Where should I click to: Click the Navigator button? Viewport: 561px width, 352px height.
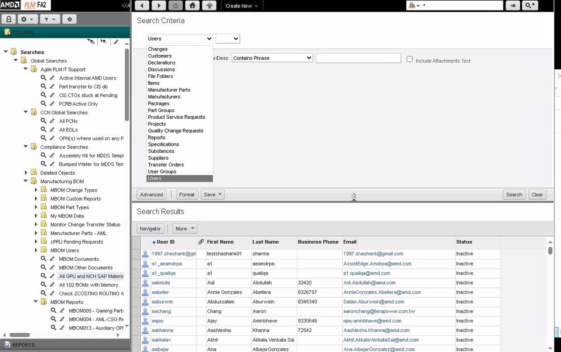[151, 229]
